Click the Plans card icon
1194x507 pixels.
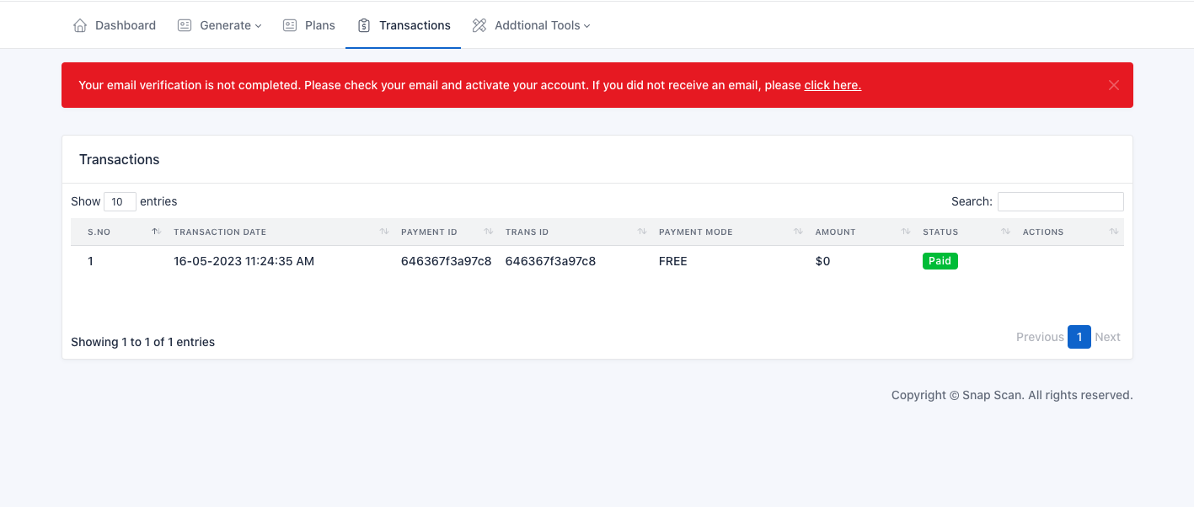pyautogui.click(x=290, y=25)
